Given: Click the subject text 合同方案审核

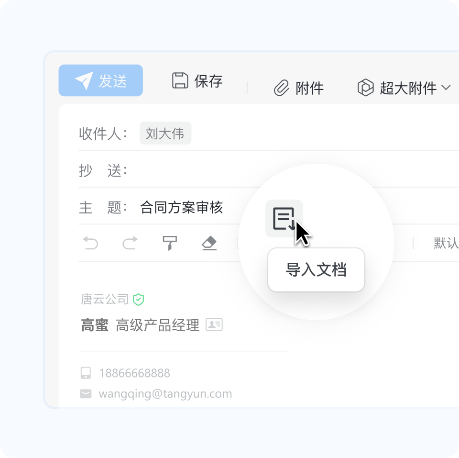Looking at the screenshot, I should [182, 207].
